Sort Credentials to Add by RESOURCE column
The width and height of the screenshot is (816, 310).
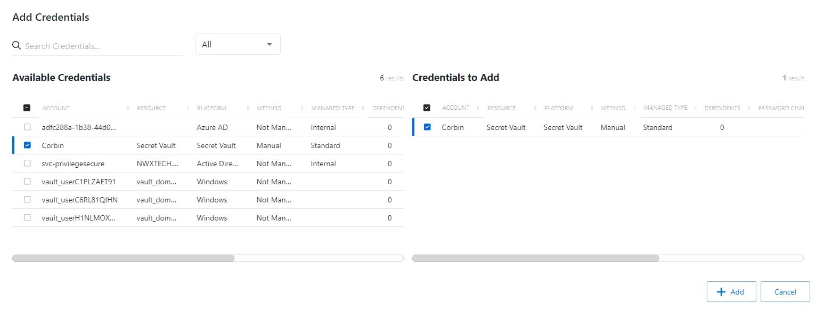pyautogui.click(x=501, y=108)
